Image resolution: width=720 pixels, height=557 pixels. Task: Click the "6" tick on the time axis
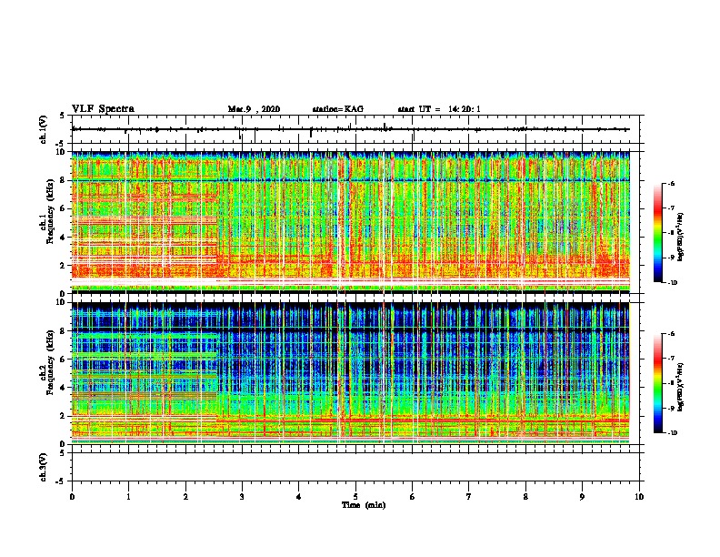[413, 496]
